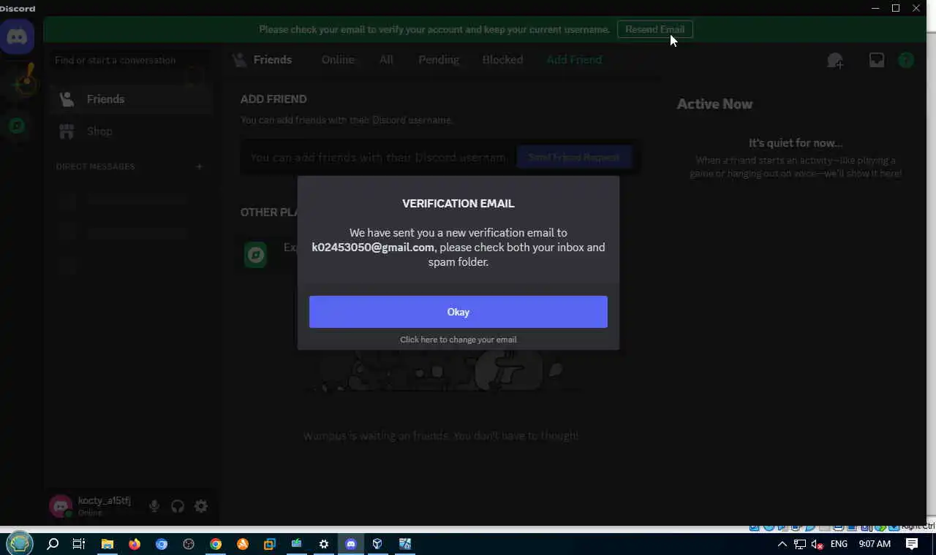Open the ENG language indicator

(x=839, y=544)
